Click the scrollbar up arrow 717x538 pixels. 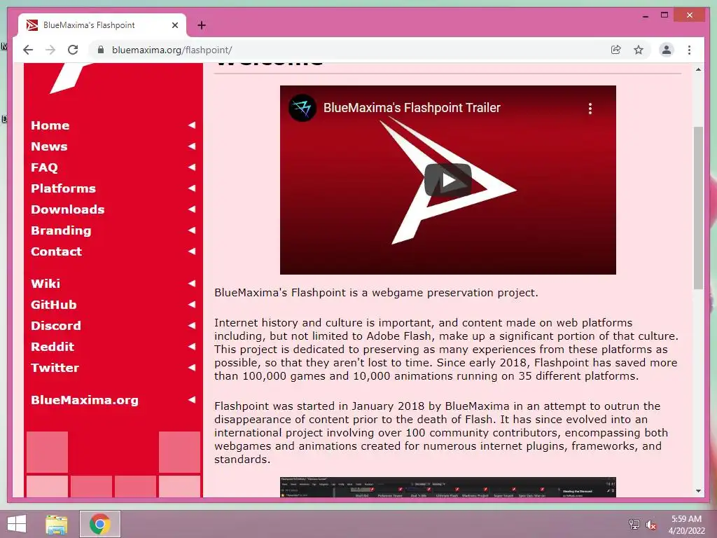click(698, 69)
